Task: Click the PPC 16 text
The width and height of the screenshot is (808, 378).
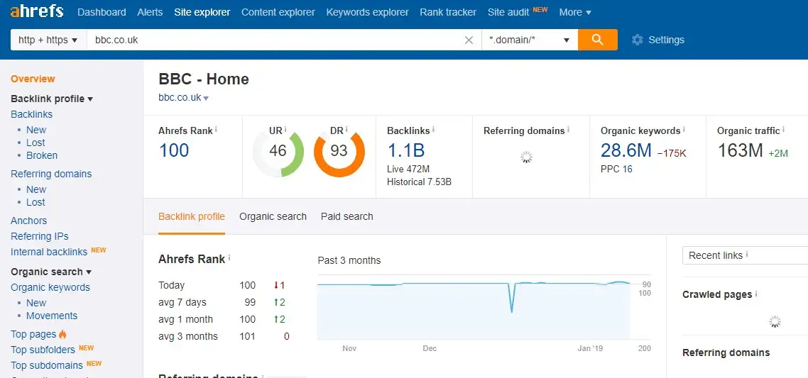Action: 616,169
